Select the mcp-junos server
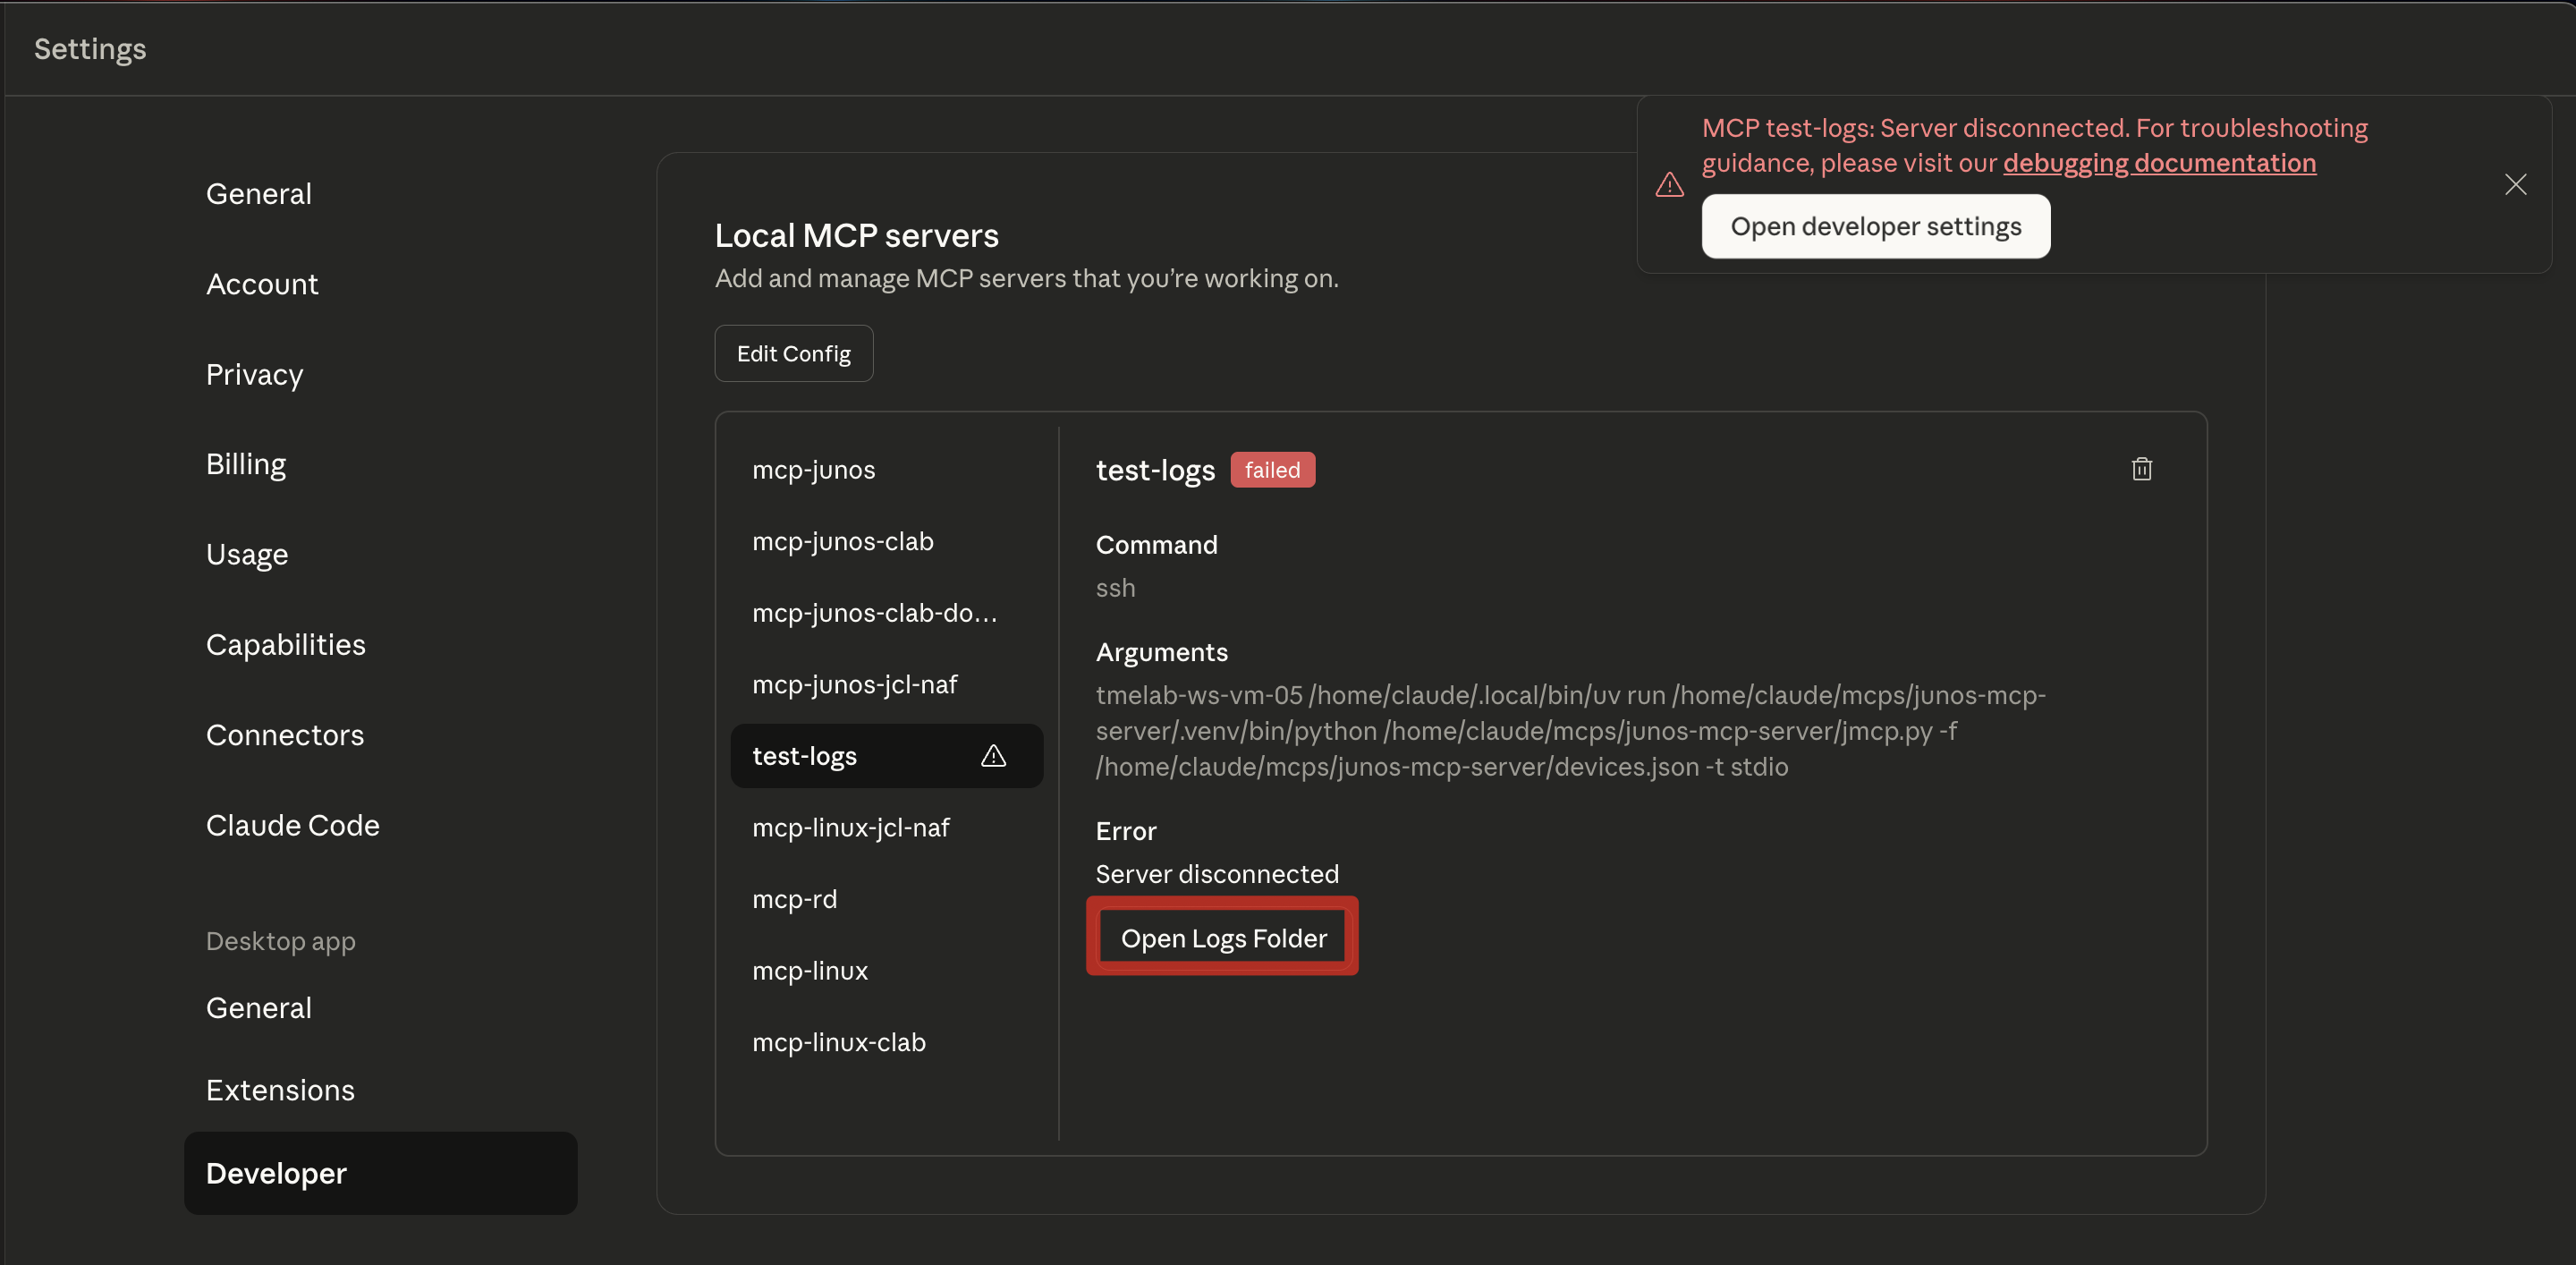2576x1265 pixels. pyautogui.click(x=886, y=470)
